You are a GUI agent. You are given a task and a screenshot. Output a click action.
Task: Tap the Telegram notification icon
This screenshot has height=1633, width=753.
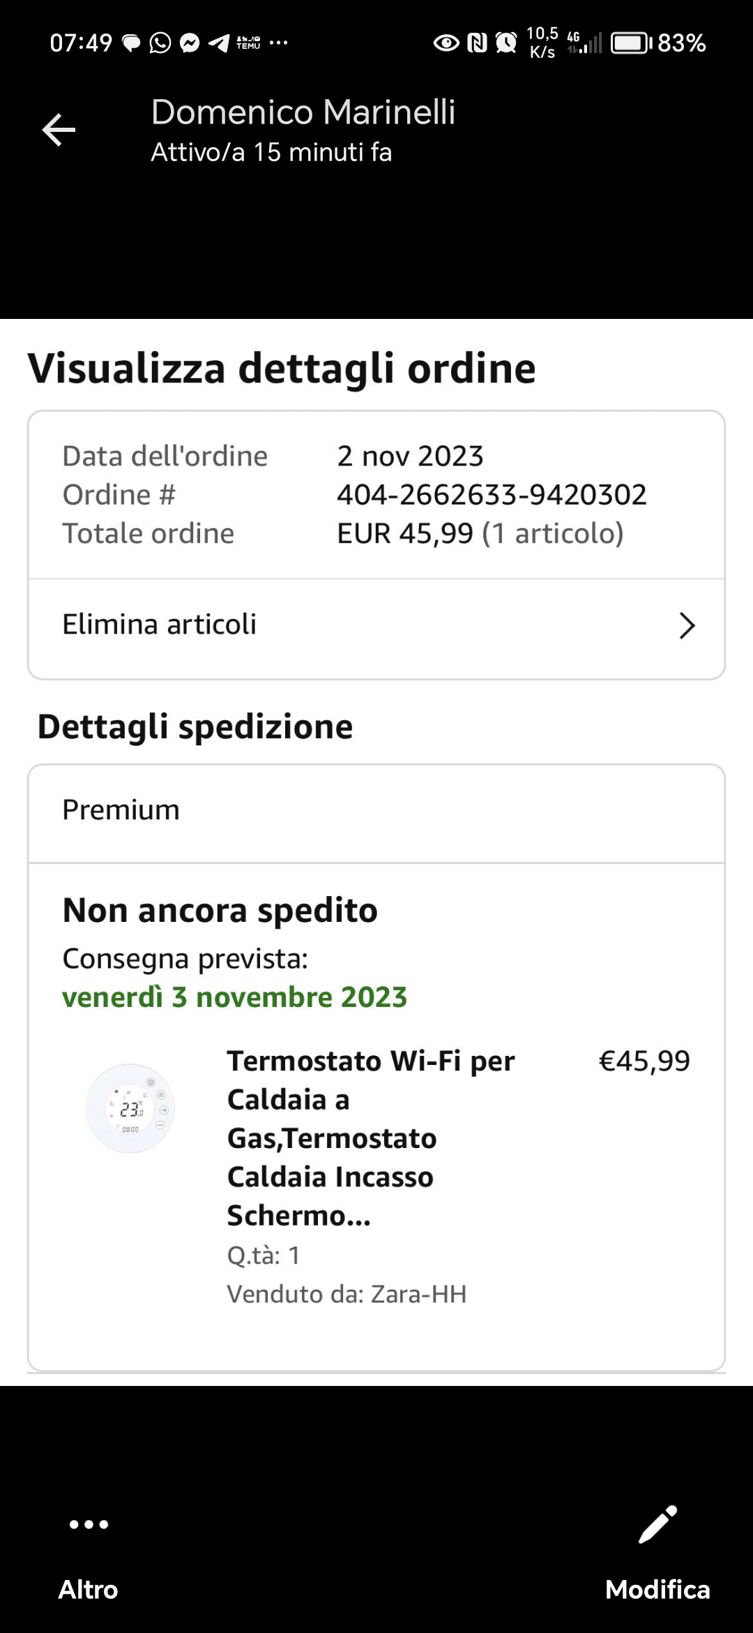(x=219, y=43)
